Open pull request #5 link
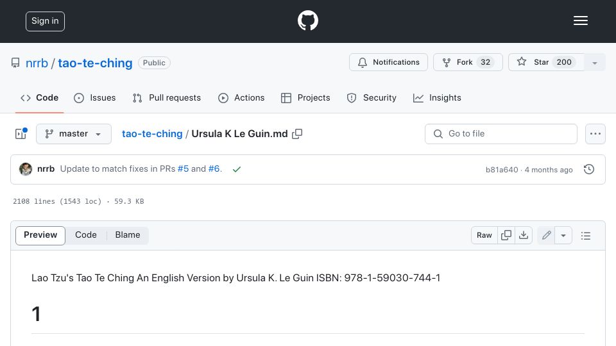616x346 pixels. point(183,169)
